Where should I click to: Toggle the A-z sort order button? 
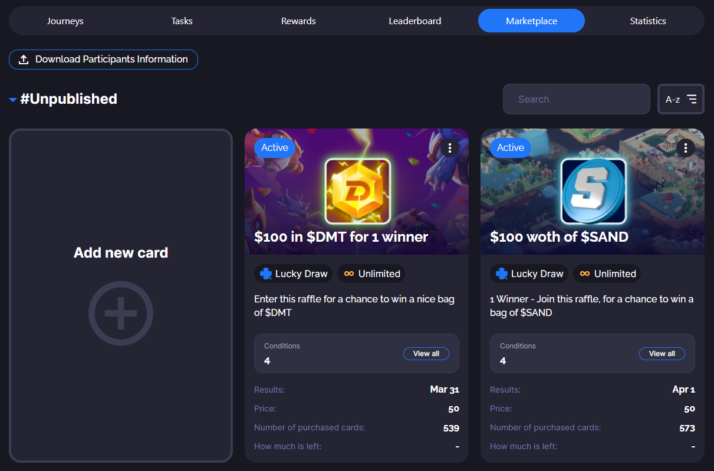tap(681, 99)
